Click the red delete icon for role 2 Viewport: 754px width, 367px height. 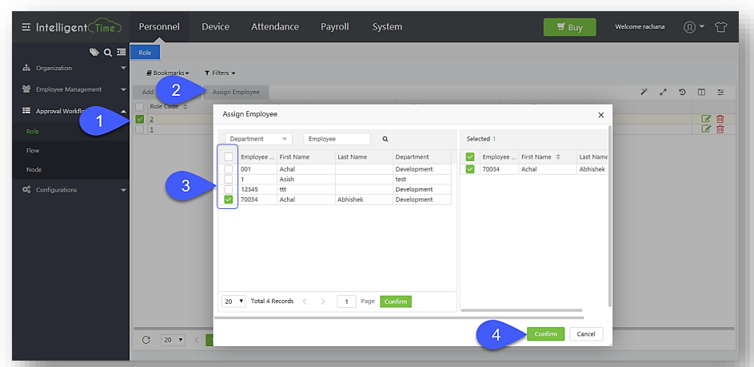click(x=720, y=119)
